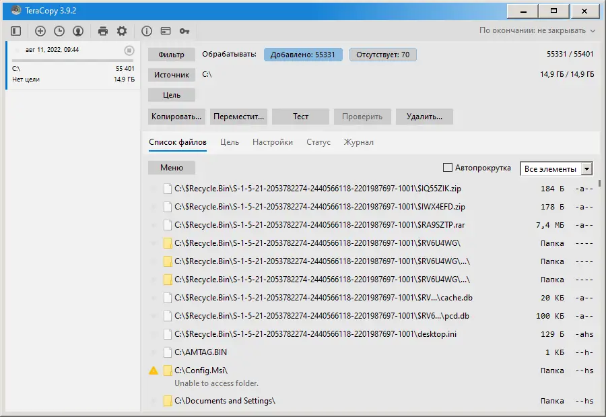Image resolution: width=606 pixels, height=417 pixels.
Task: Open the Настройки tab
Action: (273, 142)
